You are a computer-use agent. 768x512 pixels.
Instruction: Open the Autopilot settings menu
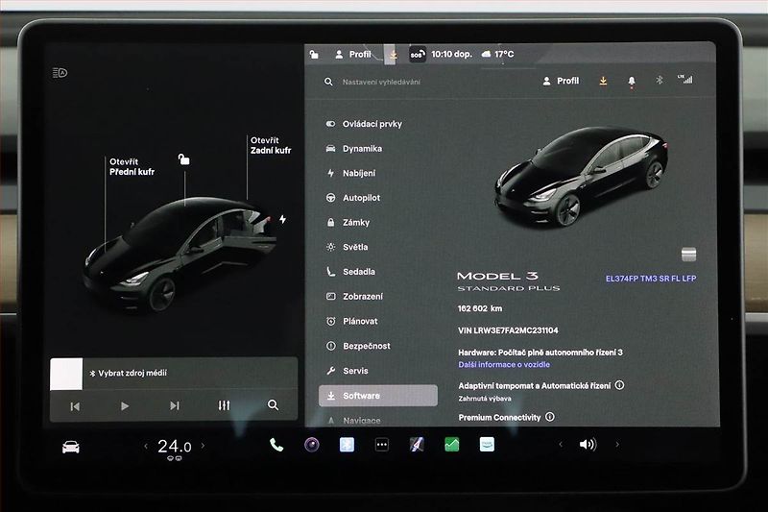pyautogui.click(x=353, y=198)
